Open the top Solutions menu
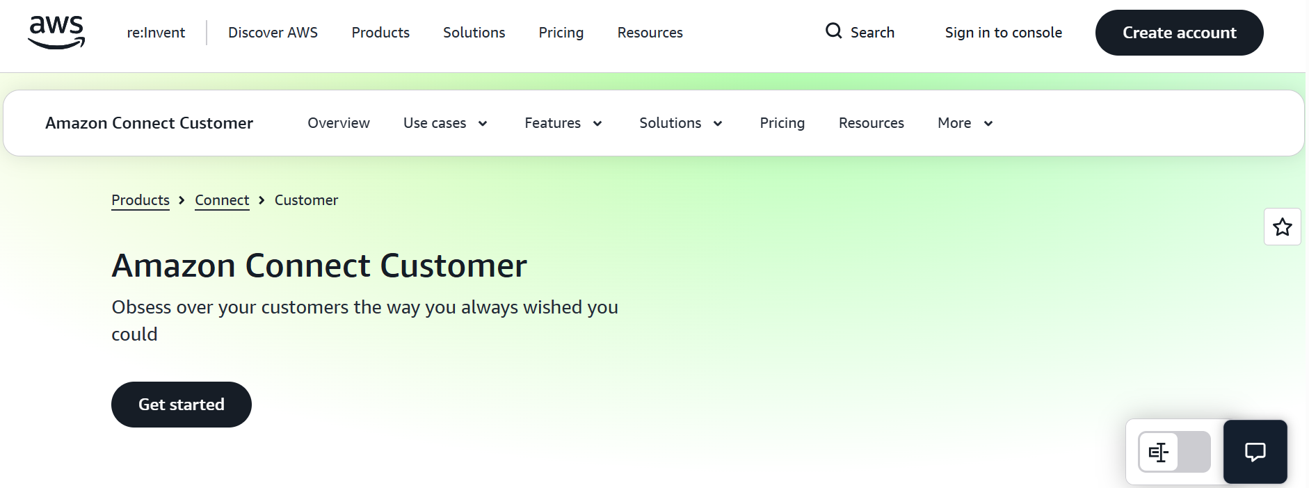 coord(474,33)
